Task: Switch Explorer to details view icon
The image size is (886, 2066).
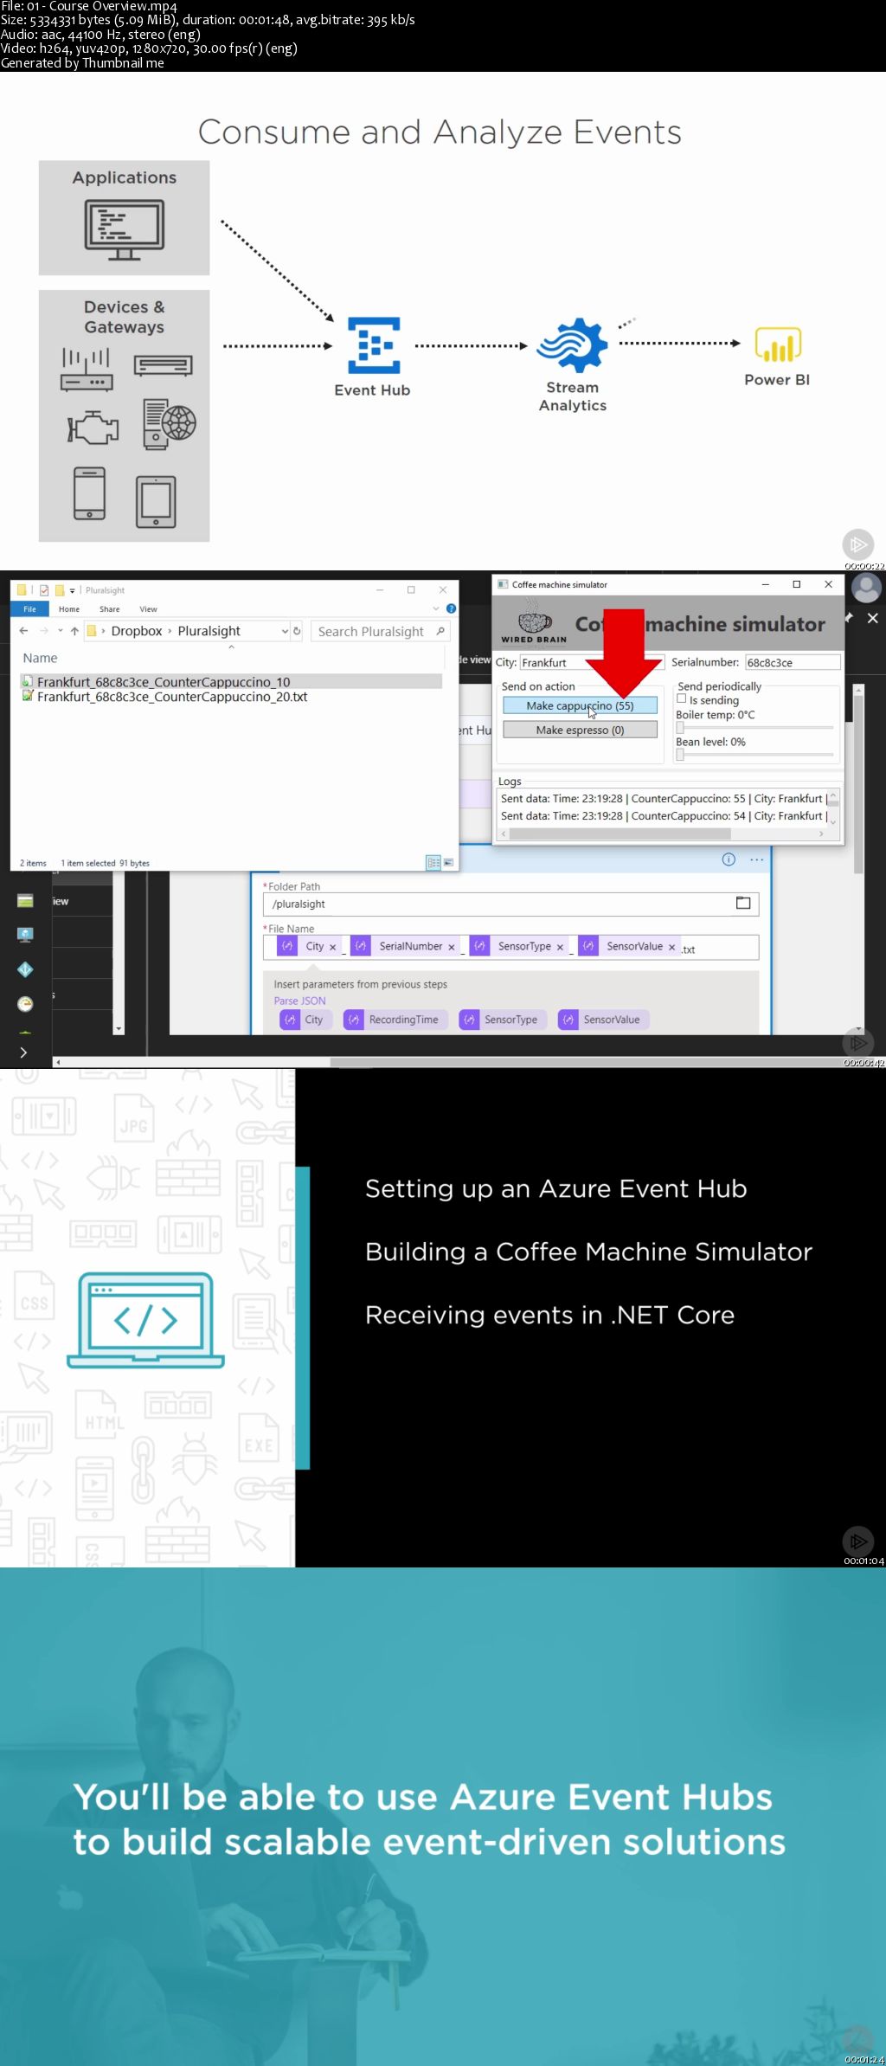Action: (433, 863)
